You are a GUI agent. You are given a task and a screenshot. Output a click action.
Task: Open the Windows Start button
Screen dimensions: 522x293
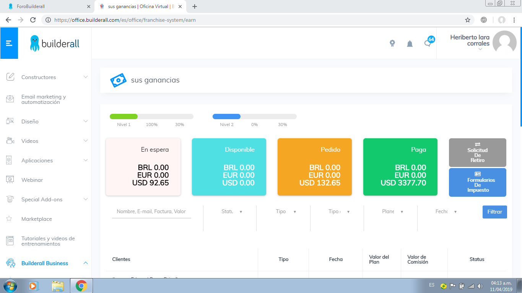(10, 286)
